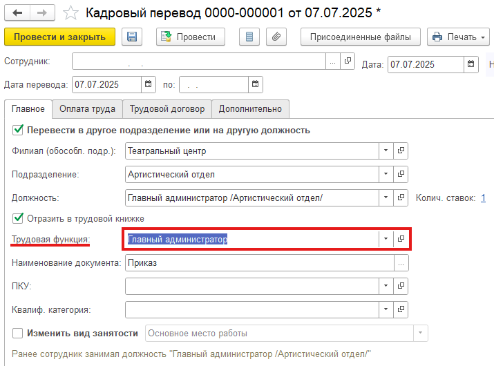This screenshot has height=366, width=494.
Task: Click the Трудовая функция field 'Главный администратор'
Action: pos(252,239)
